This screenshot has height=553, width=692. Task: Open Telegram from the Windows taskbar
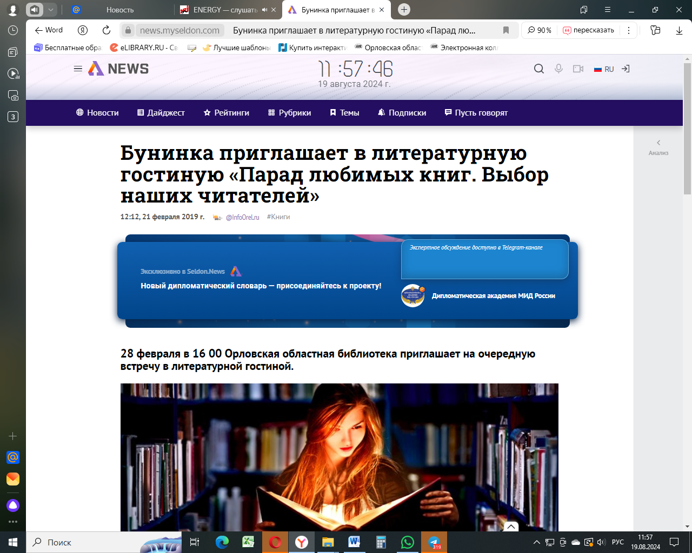[434, 542]
